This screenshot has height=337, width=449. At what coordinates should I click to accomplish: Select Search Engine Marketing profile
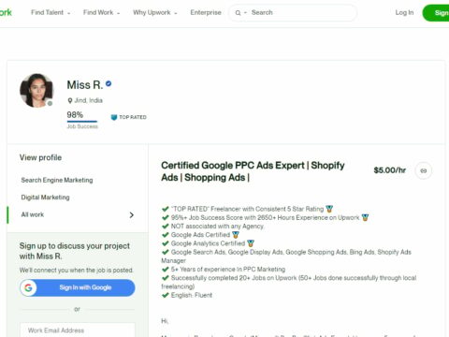[57, 180]
